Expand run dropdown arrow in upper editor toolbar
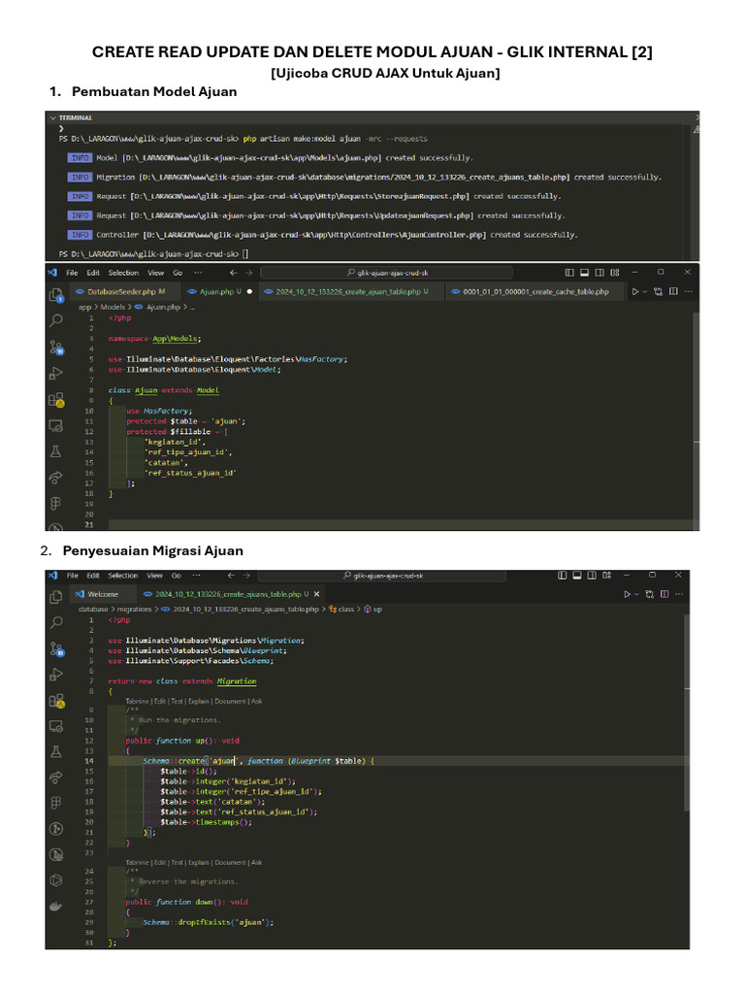 [x=647, y=291]
